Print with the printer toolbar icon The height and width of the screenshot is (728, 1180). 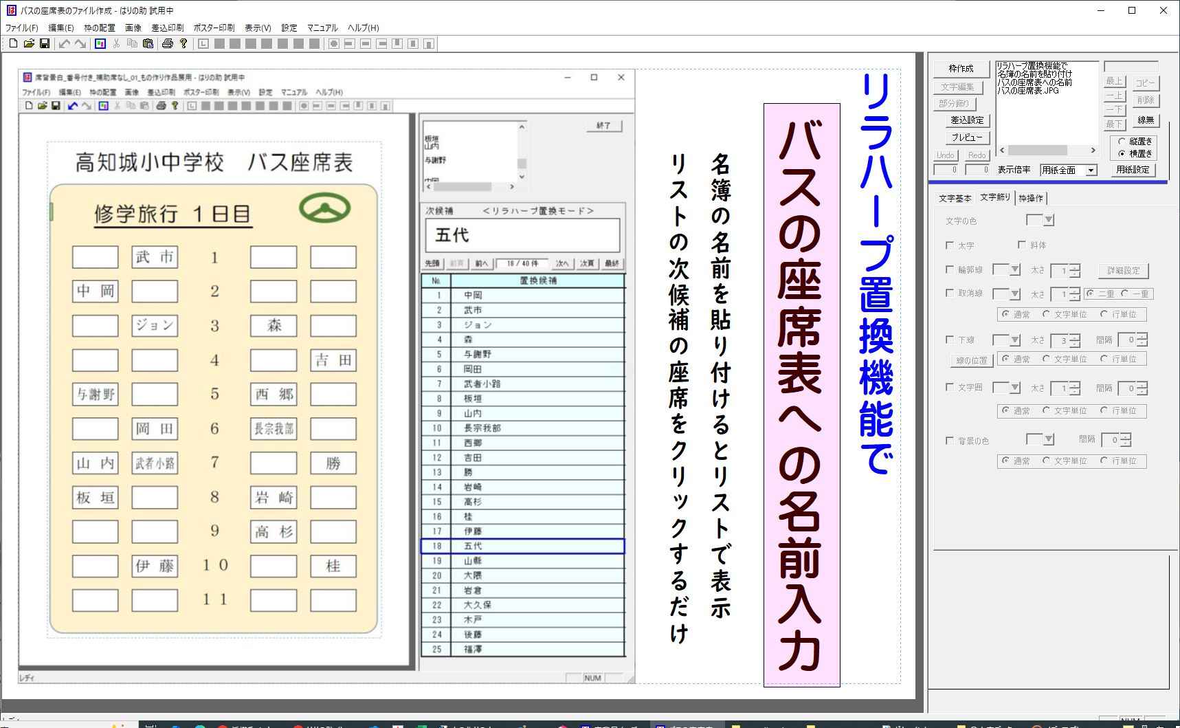(167, 44)
